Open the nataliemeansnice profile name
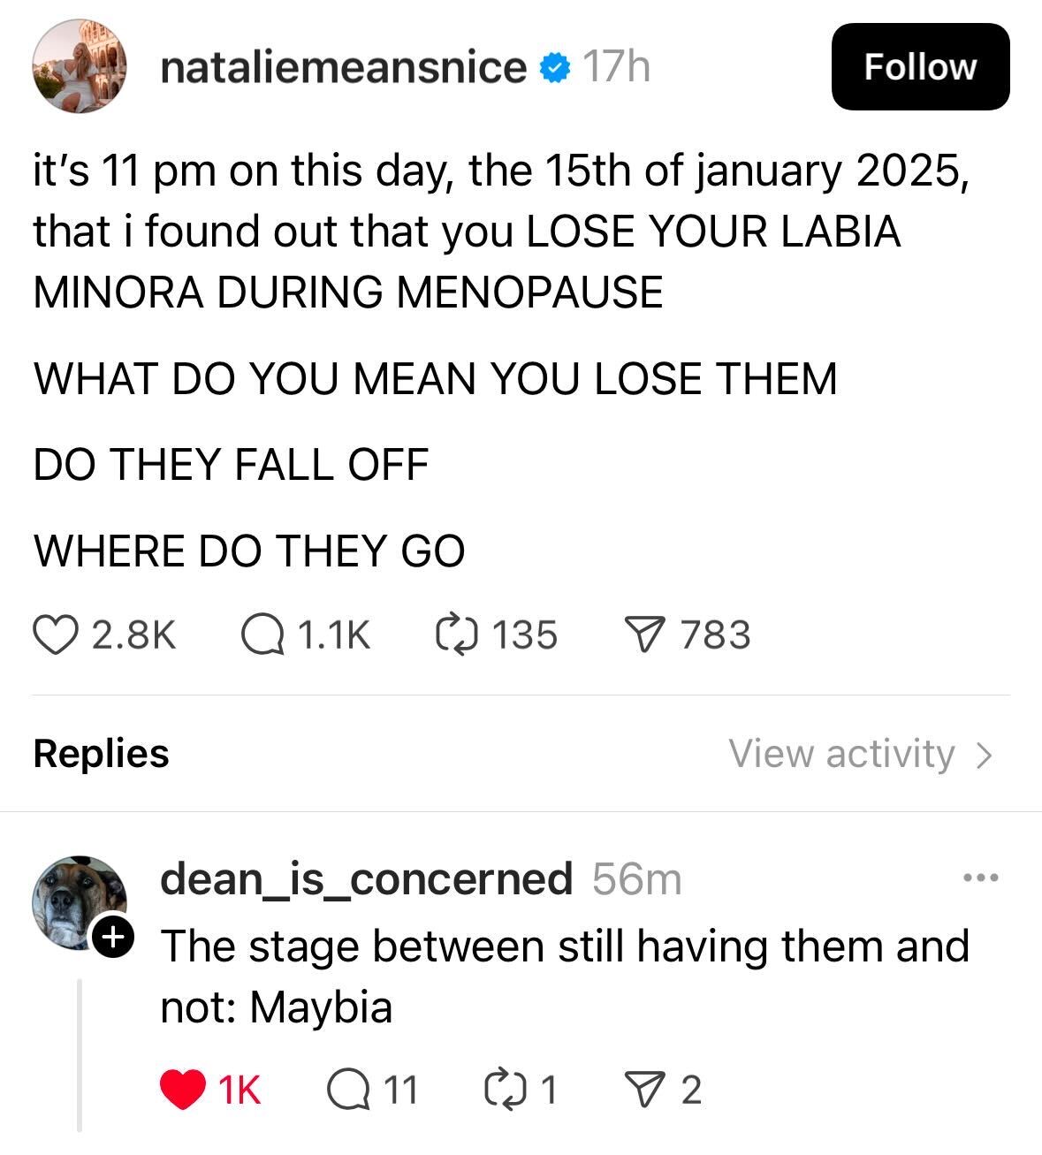Screen dimensions: 1042x1155 [x=343, y=67]
